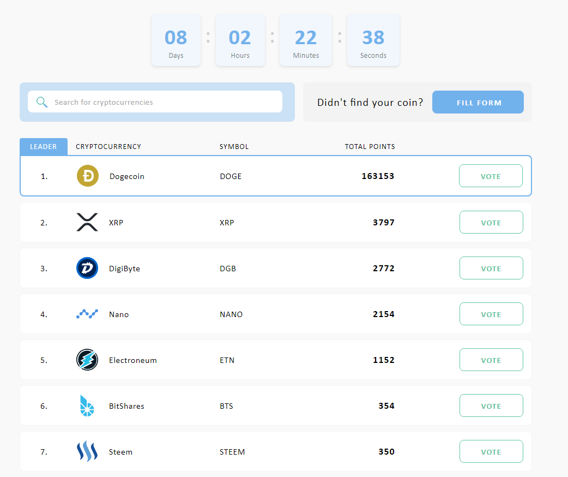Click the DigiByte logo icon
The image size is (568, 477).
point(87,268)
